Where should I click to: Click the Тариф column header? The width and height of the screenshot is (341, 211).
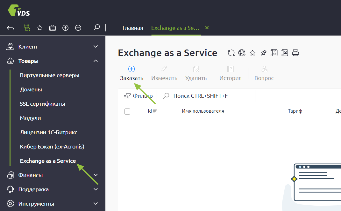pyautogui.click(x=295, y=111)
